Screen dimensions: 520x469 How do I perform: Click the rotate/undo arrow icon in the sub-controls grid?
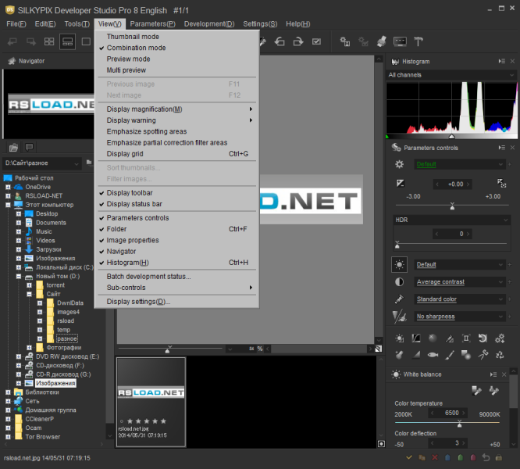[483, 338]
